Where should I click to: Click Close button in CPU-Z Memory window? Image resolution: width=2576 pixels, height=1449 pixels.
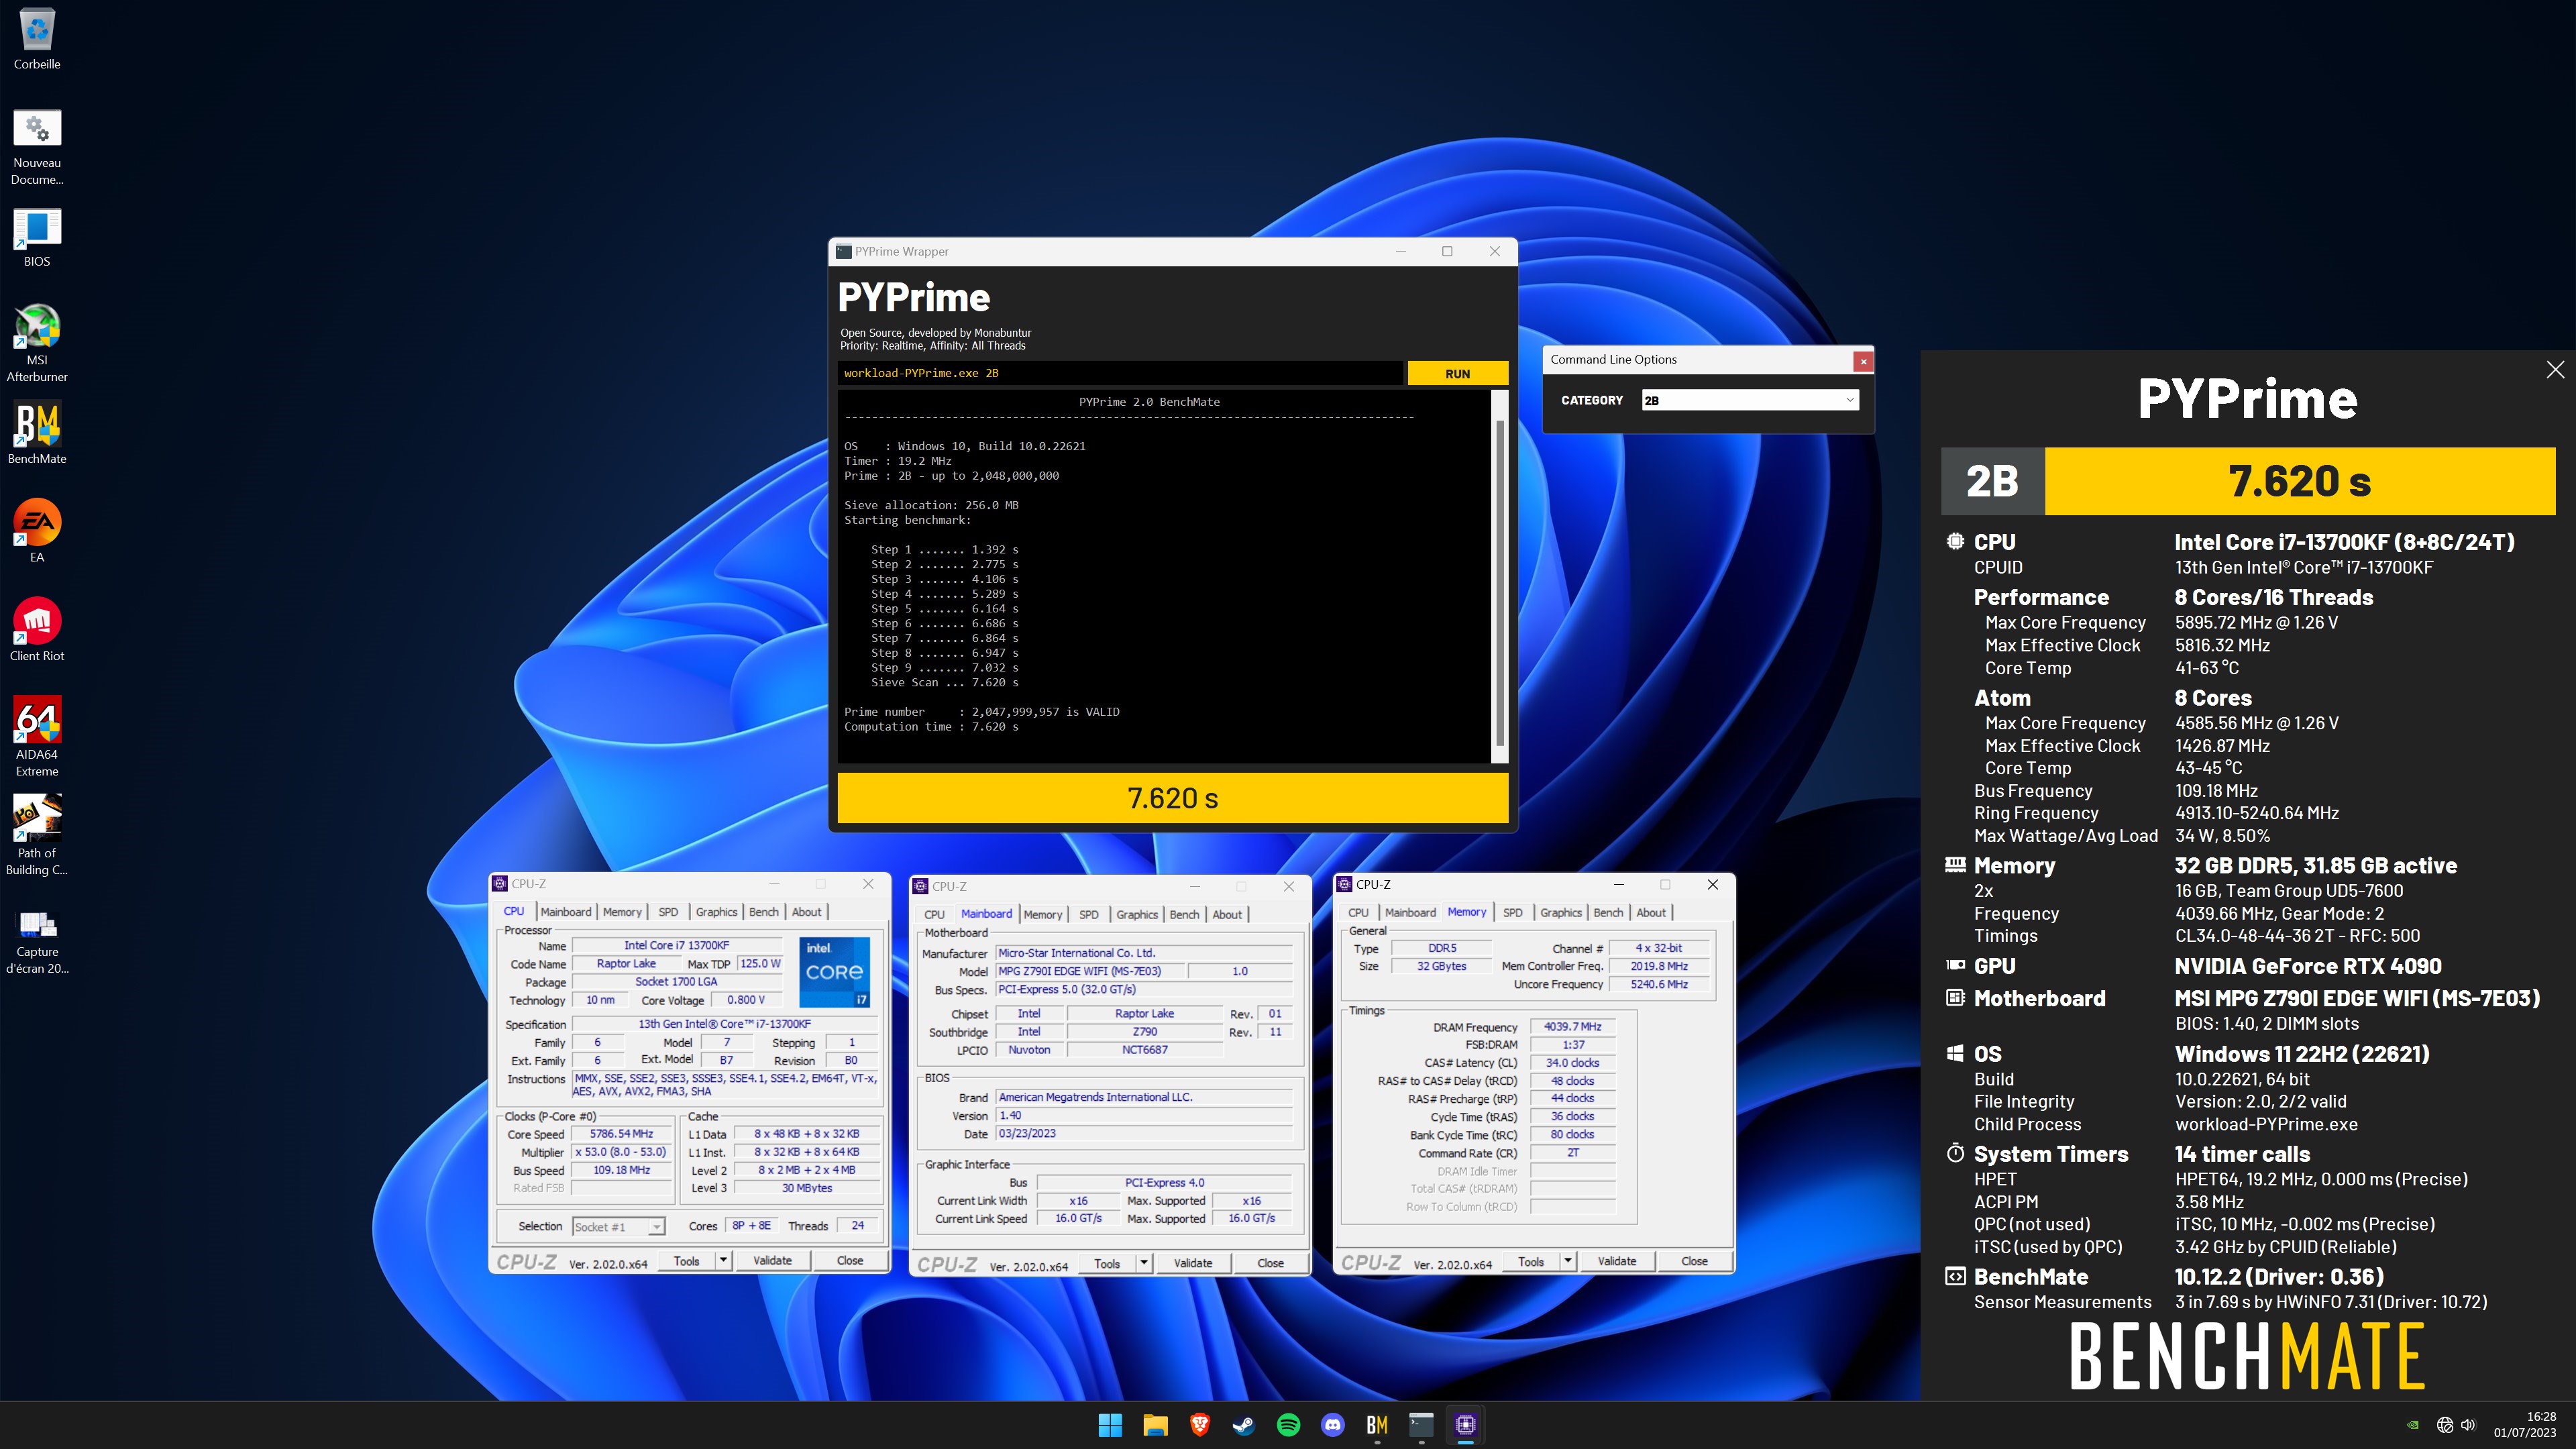click(x=1694, y=1261)
